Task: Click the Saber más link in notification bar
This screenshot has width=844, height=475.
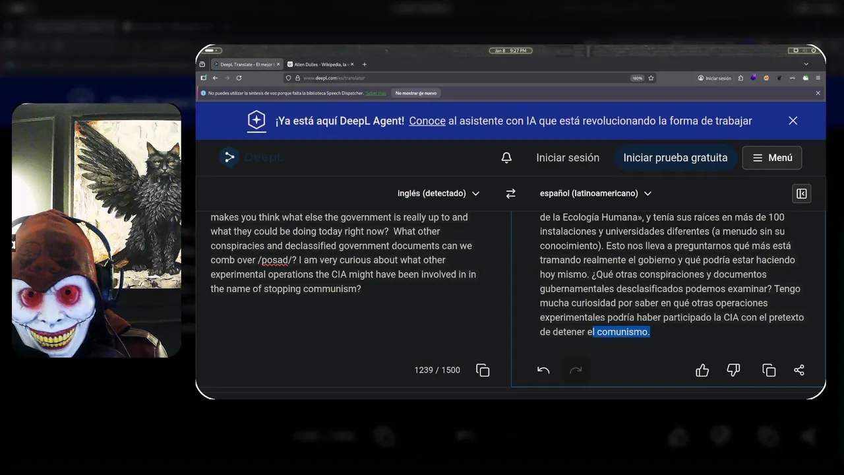Action: click(376, 93)
